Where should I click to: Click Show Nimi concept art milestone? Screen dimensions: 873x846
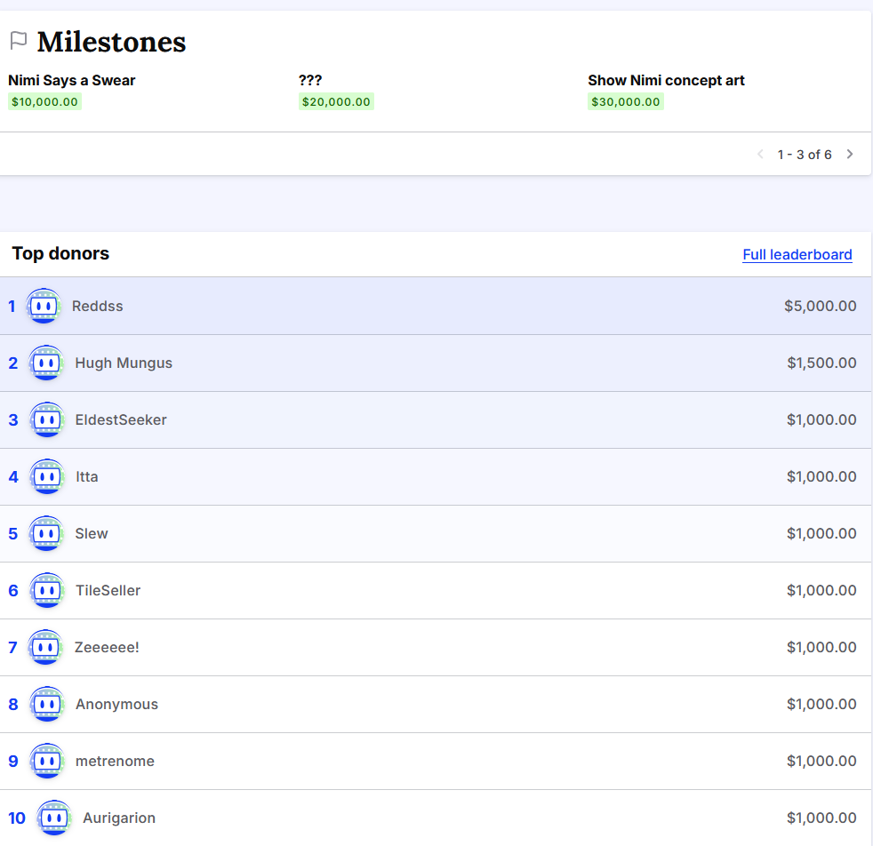(x=666, y=81)
